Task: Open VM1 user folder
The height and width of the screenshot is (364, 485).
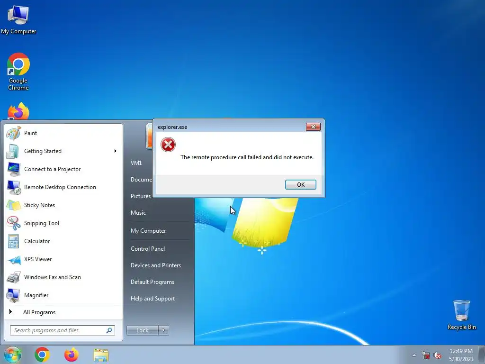Action: 136,163
